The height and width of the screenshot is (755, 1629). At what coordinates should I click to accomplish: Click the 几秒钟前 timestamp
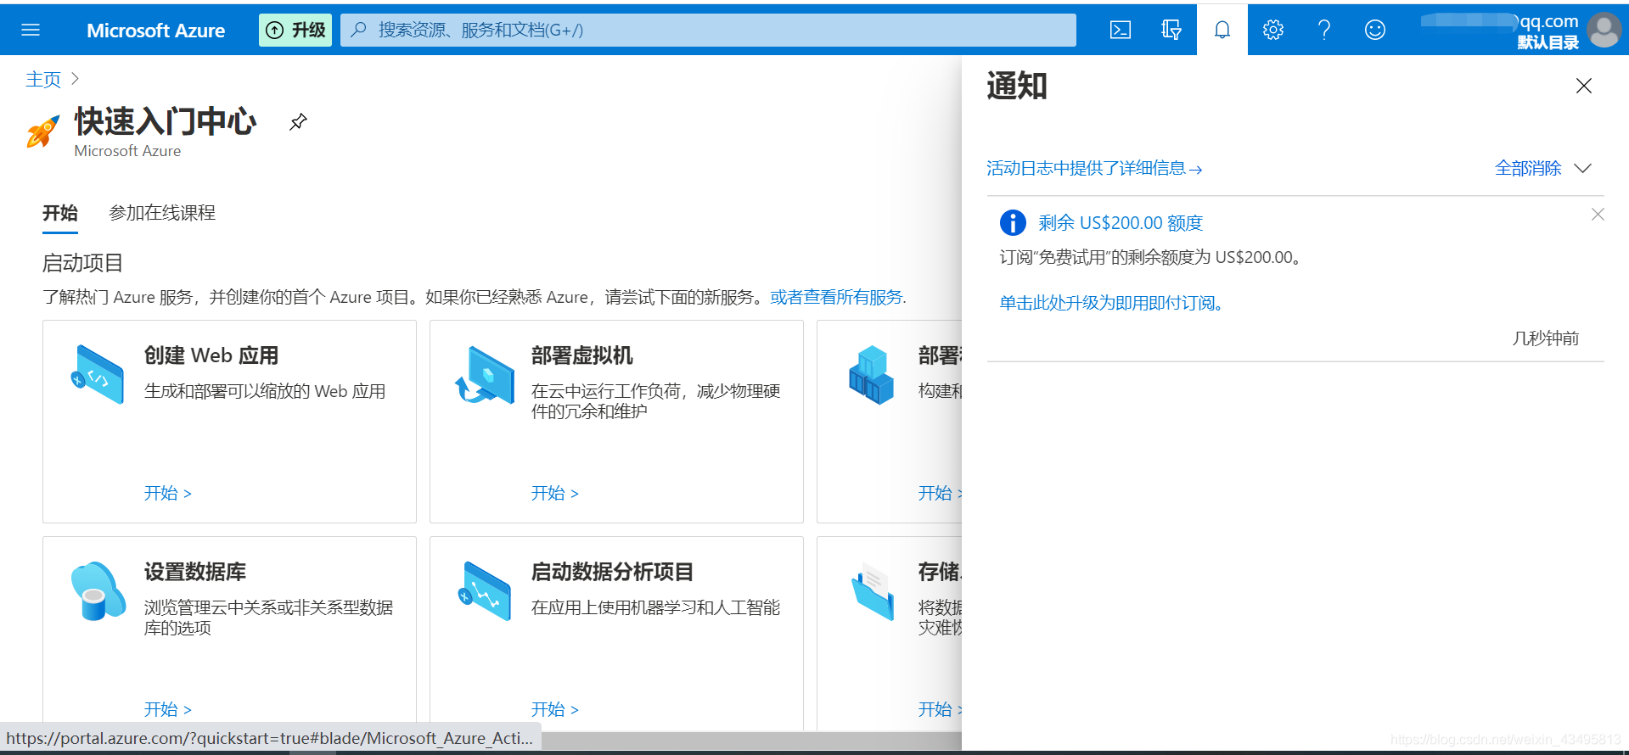1545,338
